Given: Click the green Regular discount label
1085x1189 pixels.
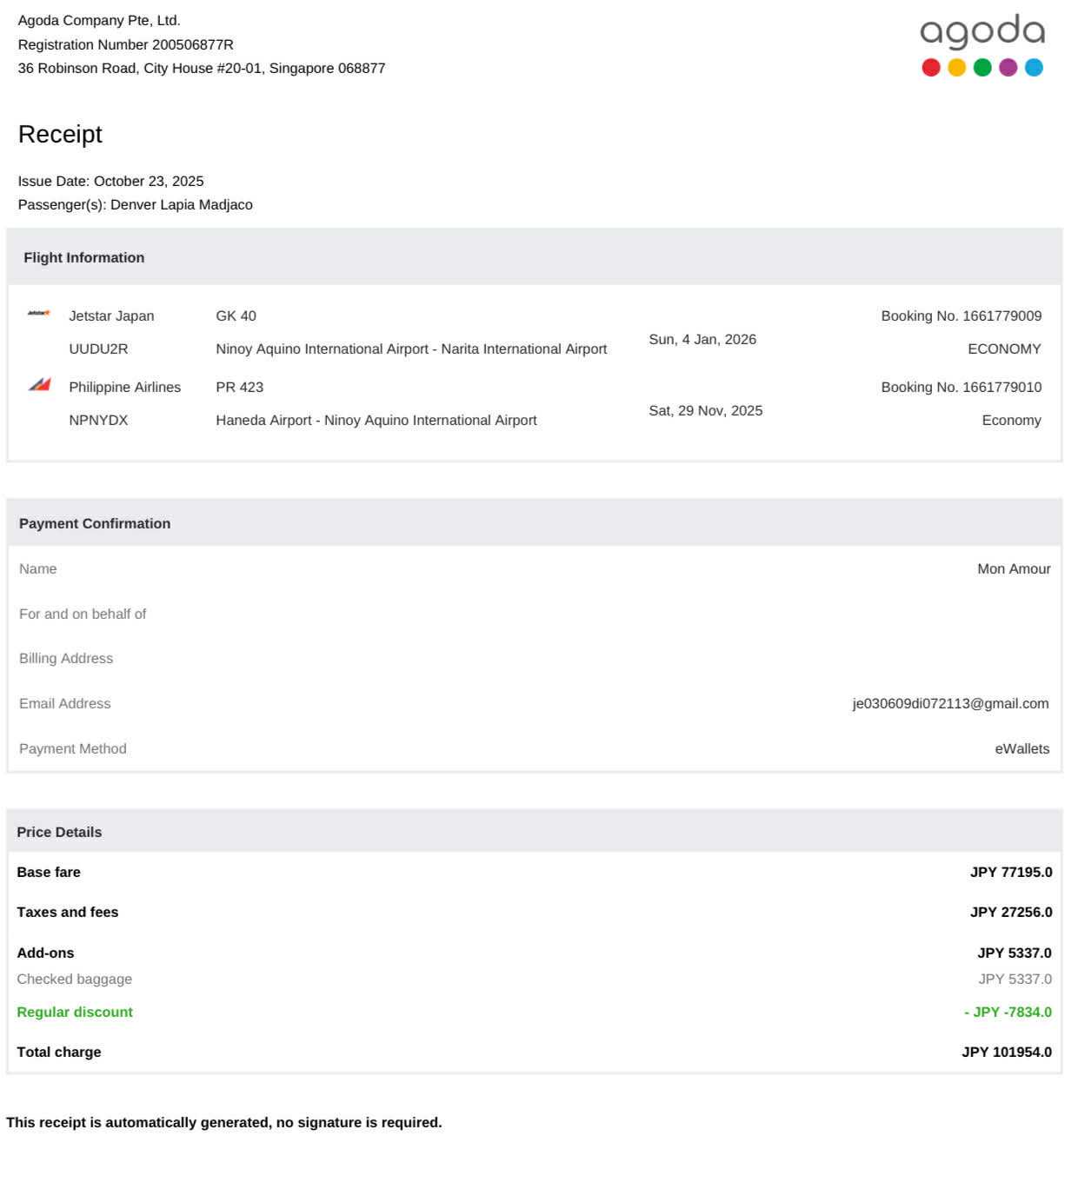Looking at the screenshot, I should coord(75,1012).
